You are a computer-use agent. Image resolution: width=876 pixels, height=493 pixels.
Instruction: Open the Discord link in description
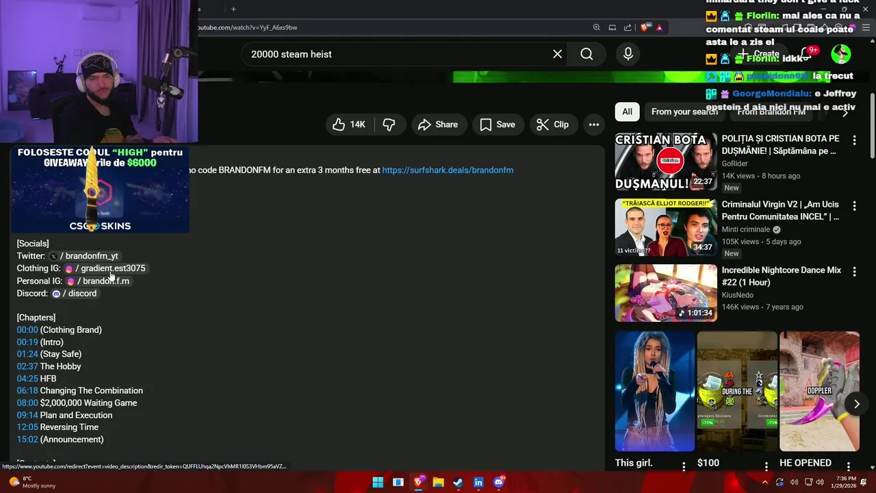point(75,293)
